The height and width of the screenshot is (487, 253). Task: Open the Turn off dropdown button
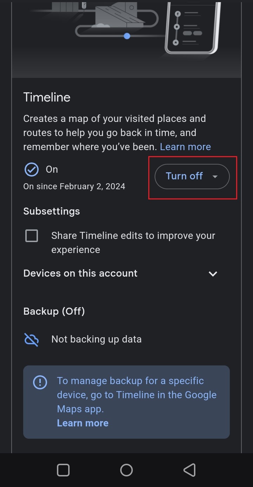(192, 177)
